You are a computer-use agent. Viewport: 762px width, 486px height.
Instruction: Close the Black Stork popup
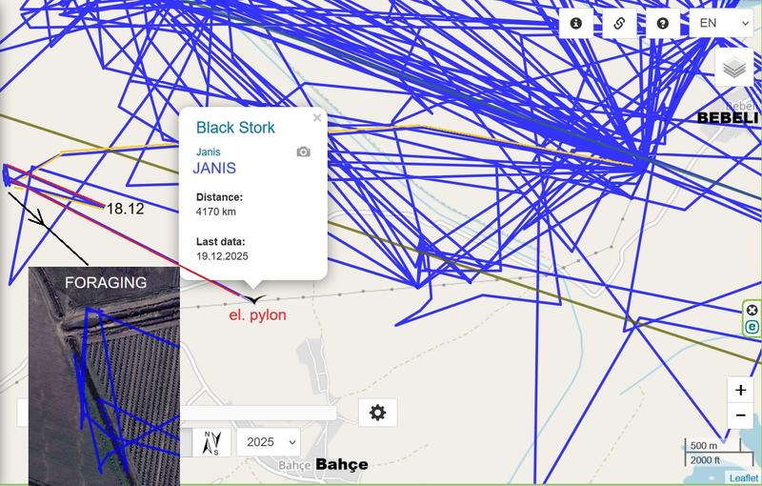[317, 117]
